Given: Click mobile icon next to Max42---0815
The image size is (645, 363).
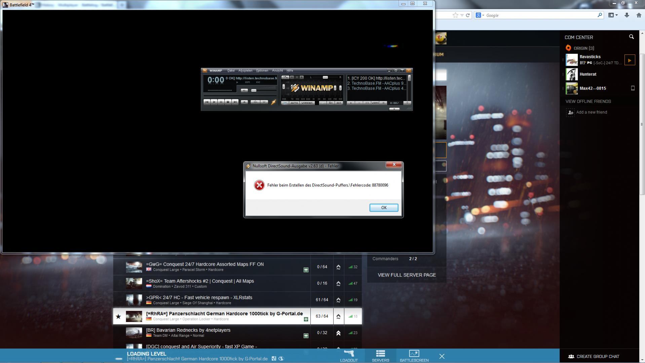Looking at the screenshot, I should click(x=633, y=88).
